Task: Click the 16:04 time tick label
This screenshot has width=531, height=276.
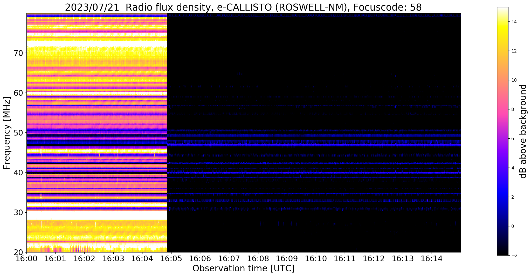Action: pyautogui.click(x=142, y=258)
